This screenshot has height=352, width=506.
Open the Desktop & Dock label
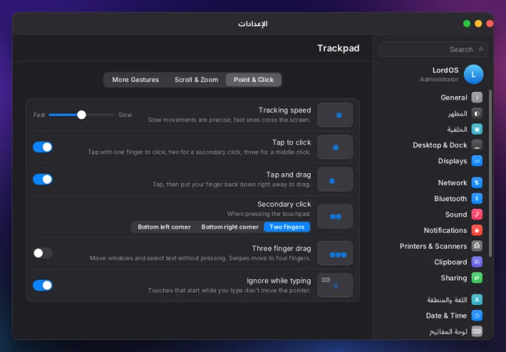(440, 145)
